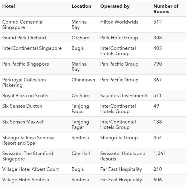This screenshot has height=187, width=190.
Task: Select the Sajahtera Investments operator cell
Action: [x=124, y=95]
